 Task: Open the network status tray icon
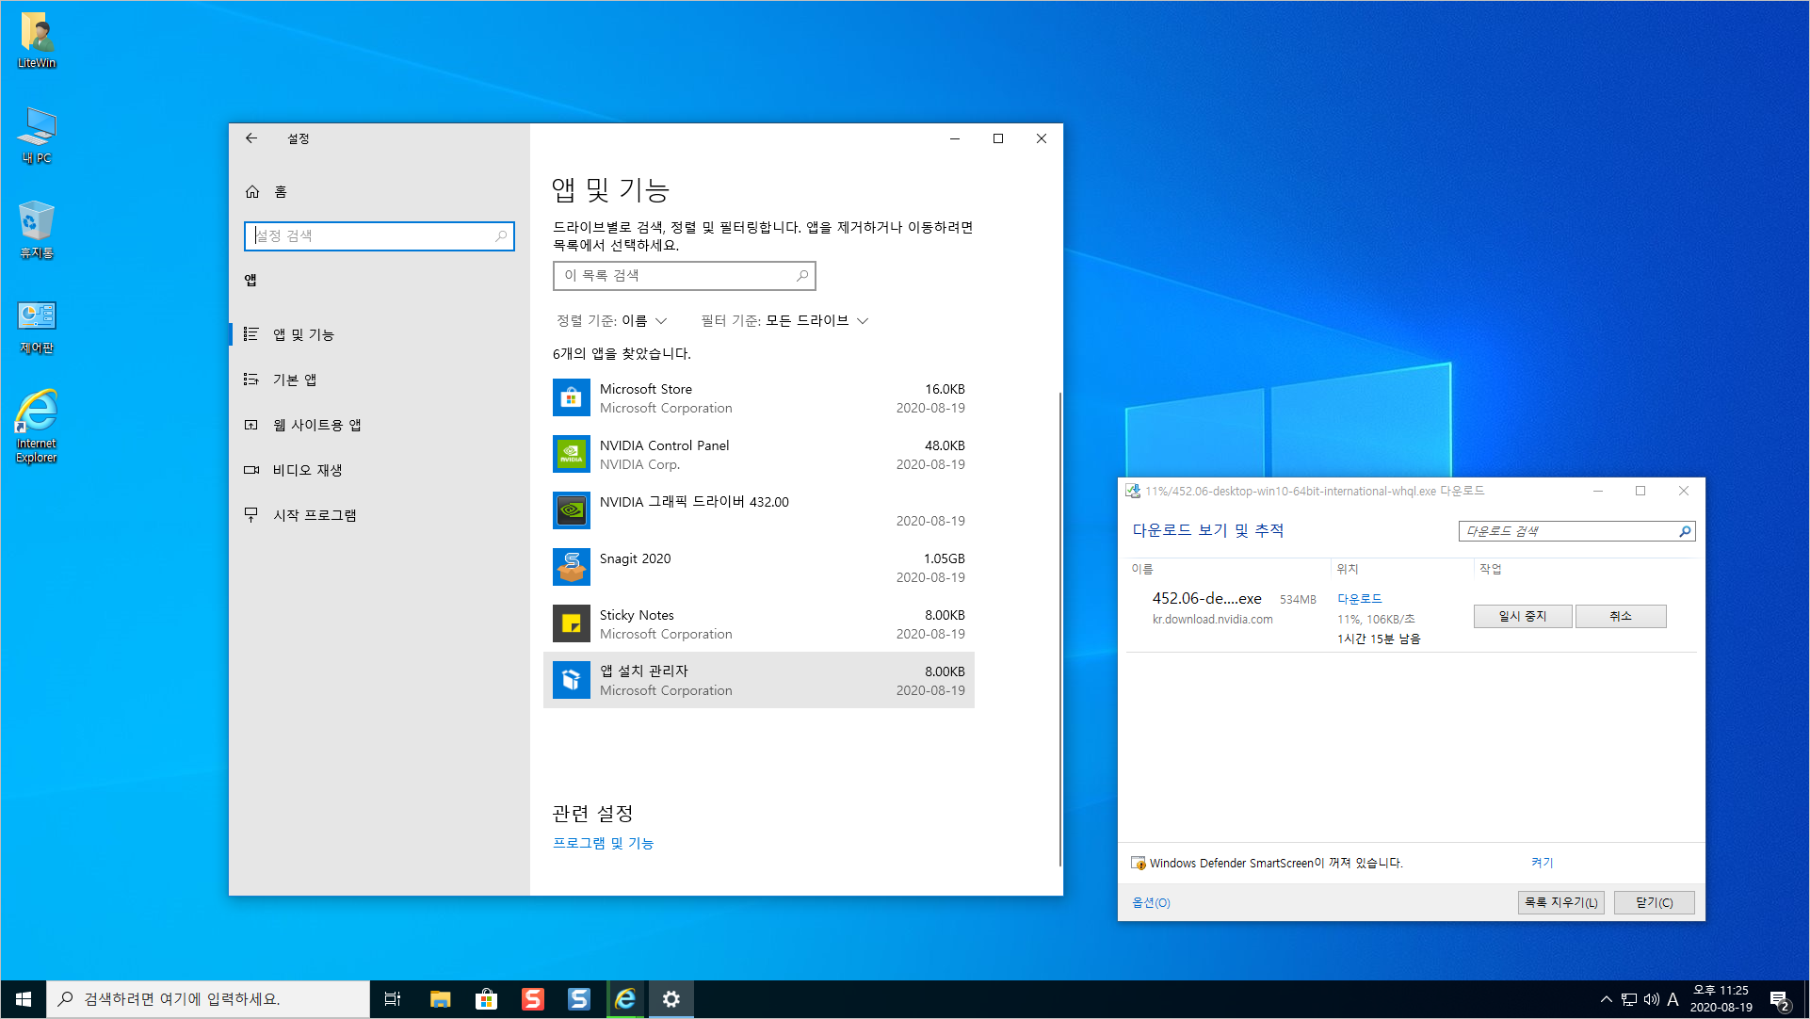1629,999
